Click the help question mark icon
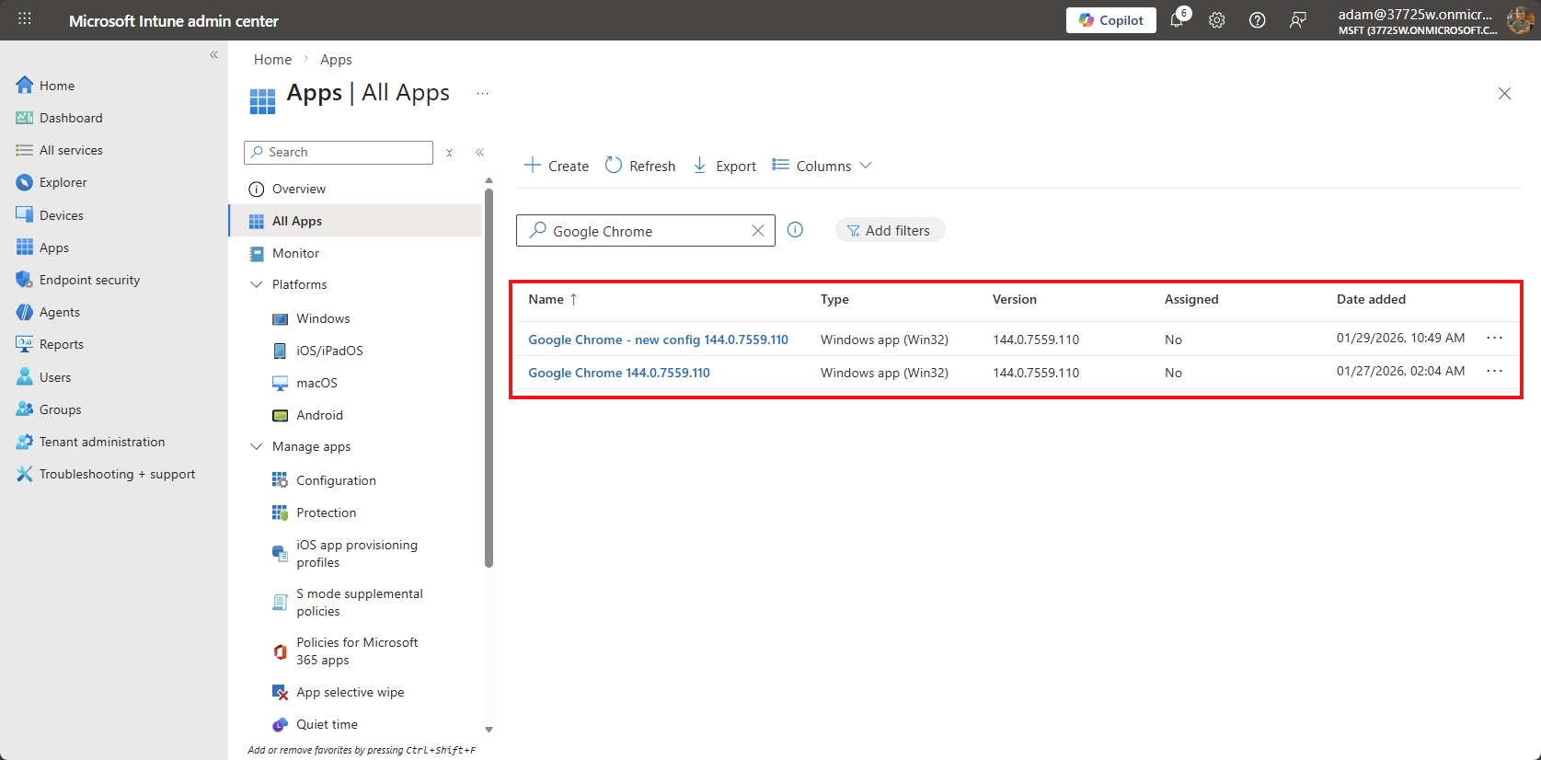Screen dimensions: 1541x760 (1257, 20)
